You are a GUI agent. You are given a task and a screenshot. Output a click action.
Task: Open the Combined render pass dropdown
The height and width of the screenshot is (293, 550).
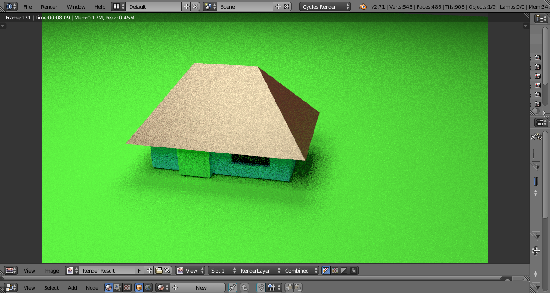coord(301,271)
